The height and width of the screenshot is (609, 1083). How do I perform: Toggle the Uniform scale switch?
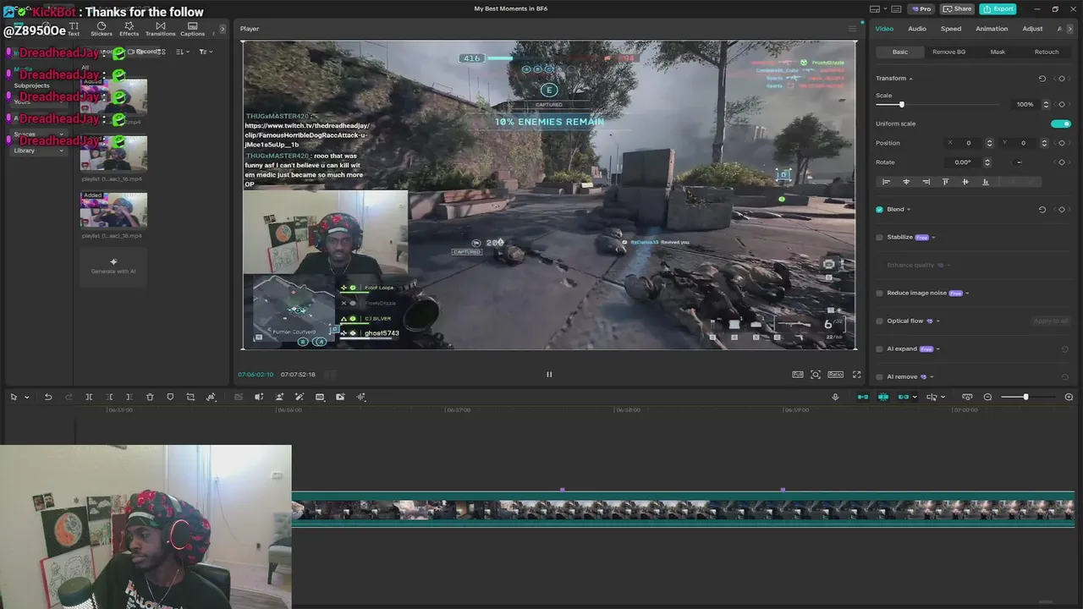1060,123
